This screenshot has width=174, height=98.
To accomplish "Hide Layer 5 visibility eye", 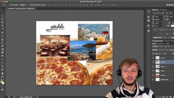I will [153, 58].
